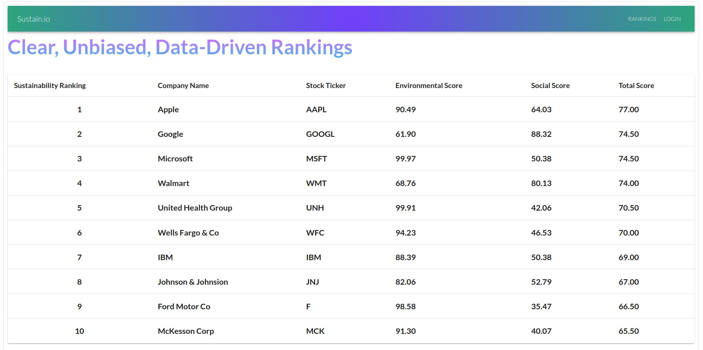
Task: Select the Walmart company name cell
Action: point(173,183)
